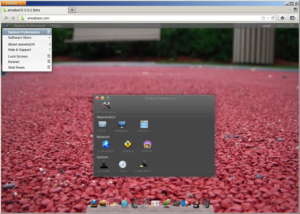Viewport: 300px width, 214px height.
Task: Choose Lock Screen in the system menu
Action: pyautogui.click(x=18, y=57)
